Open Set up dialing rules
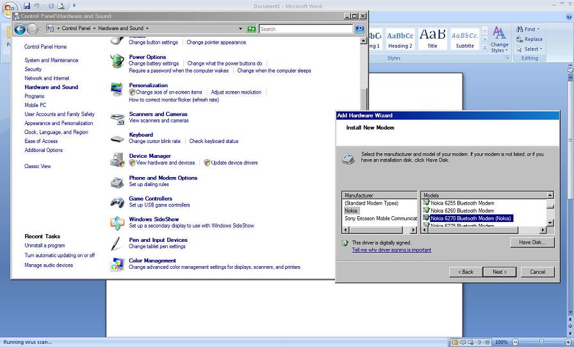 [x=149, y=184]
